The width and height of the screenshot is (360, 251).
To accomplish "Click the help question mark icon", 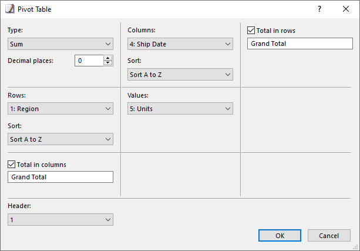I will 319,9.
